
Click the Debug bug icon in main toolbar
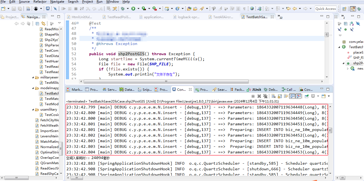[123, 9]
